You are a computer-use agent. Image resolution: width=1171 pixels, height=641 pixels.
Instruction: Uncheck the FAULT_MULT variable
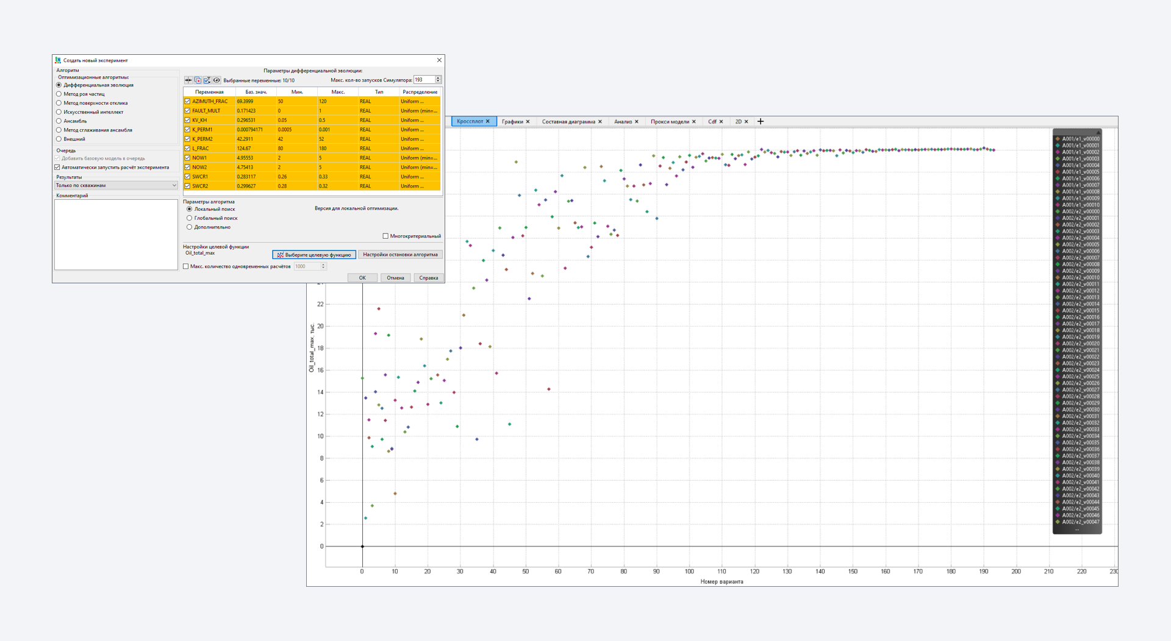click(x=187, y=111)
